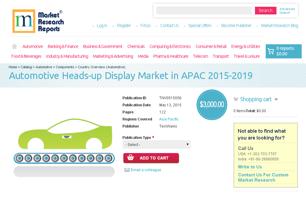Open the Publication Type Select dropdown
Image resolution: width=306 pixels, height=201 pixels.
tap(156, 144)
